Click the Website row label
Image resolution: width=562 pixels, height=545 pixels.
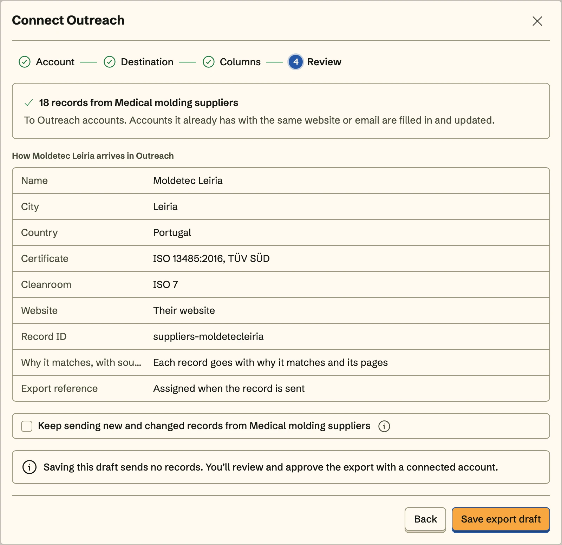tap(39, 310)
